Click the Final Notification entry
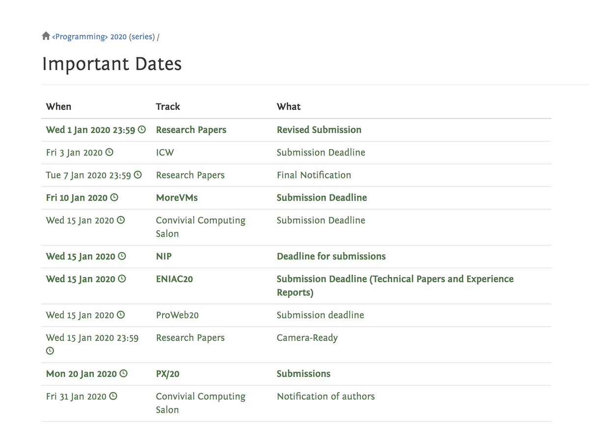 click(314, 175)
